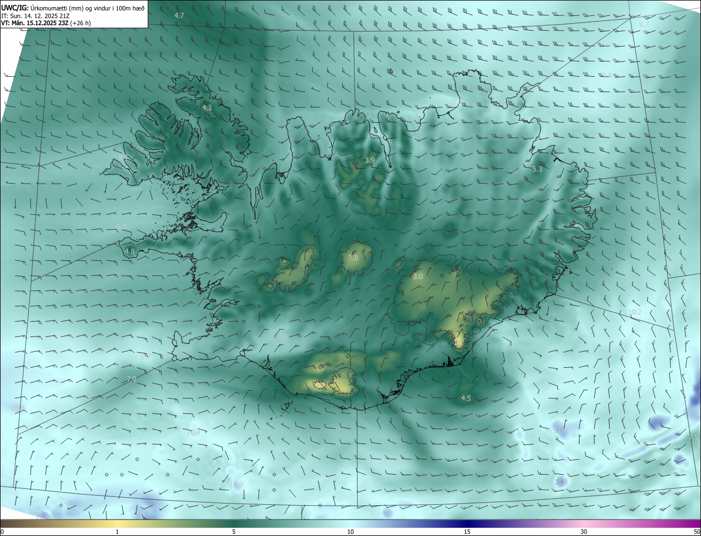This screenshot has height=536, width=701.
Task: Click the 8.5 value label in southwest Iceland
Action: click(x=283, y=336)
